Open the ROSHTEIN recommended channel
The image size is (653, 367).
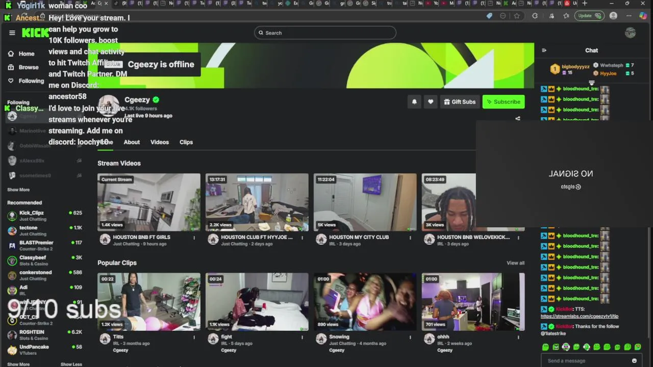tap(44, 335)
